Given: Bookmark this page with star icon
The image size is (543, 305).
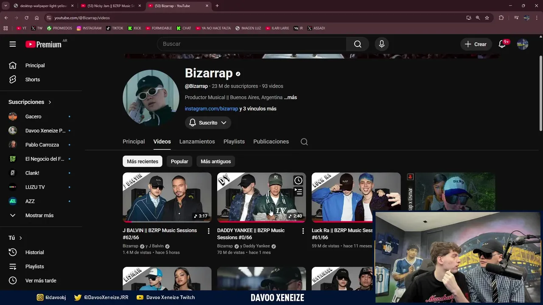Looking at the screenshot, I should (487, 18).
